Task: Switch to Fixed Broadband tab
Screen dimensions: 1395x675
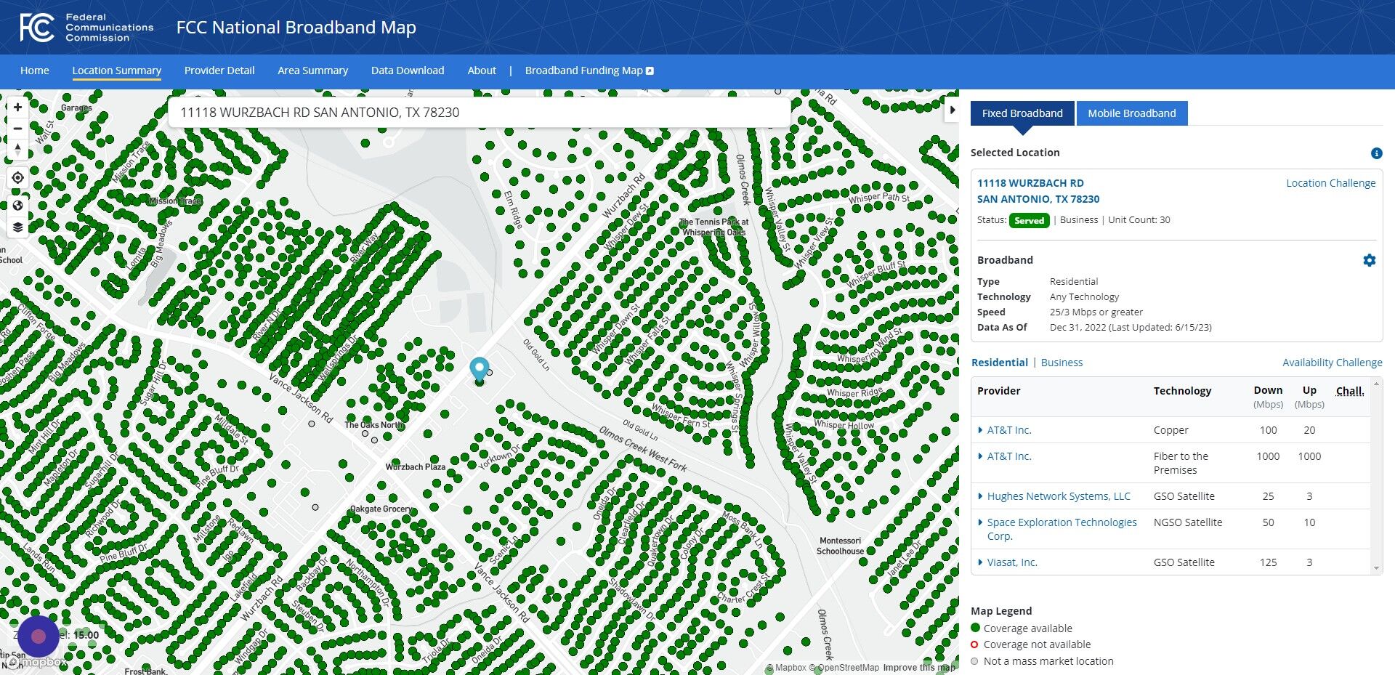Action: (x=1022, y=113)
